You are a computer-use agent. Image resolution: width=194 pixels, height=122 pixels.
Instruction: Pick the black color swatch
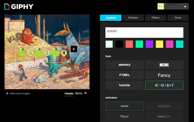pos(119,44)
